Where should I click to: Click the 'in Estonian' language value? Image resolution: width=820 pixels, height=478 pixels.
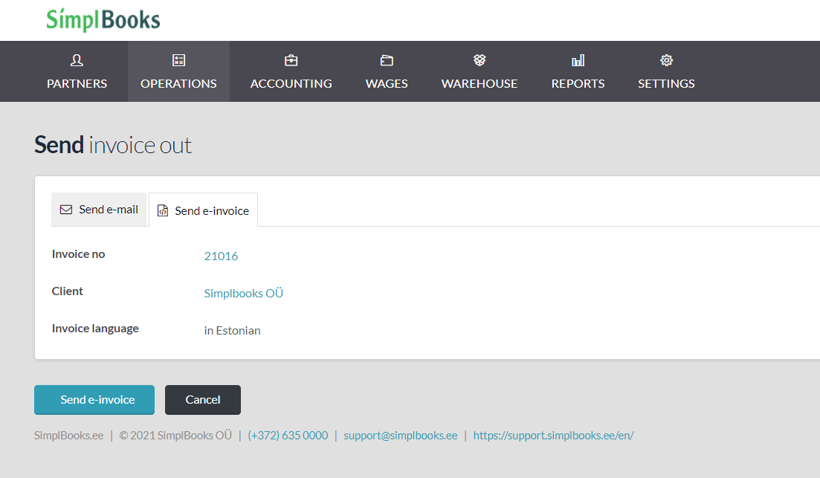232,331
